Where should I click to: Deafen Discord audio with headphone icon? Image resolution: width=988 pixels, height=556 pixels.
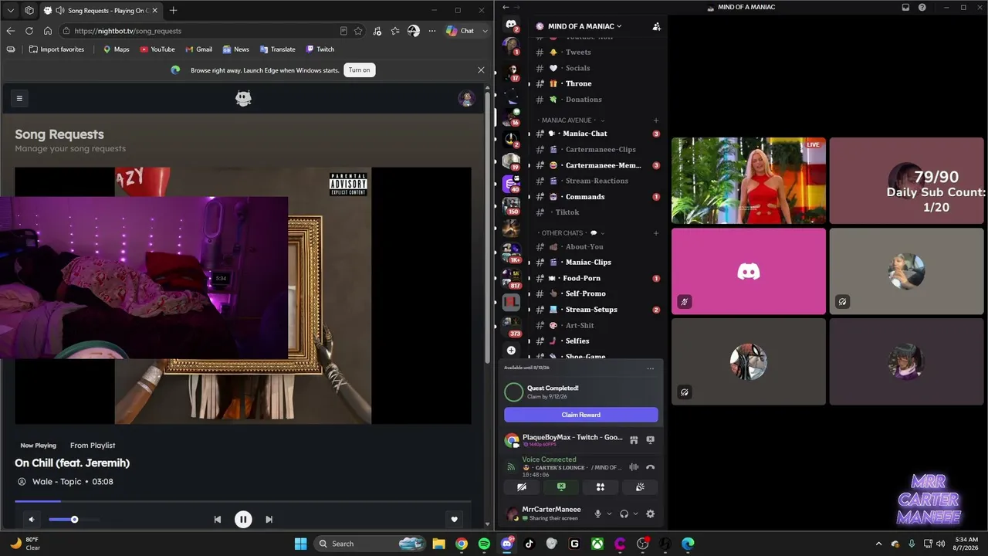click(624, 514)
